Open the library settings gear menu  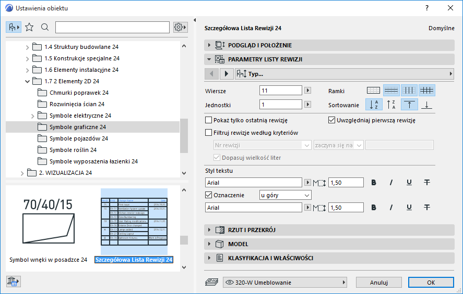(x=180, y=27)
